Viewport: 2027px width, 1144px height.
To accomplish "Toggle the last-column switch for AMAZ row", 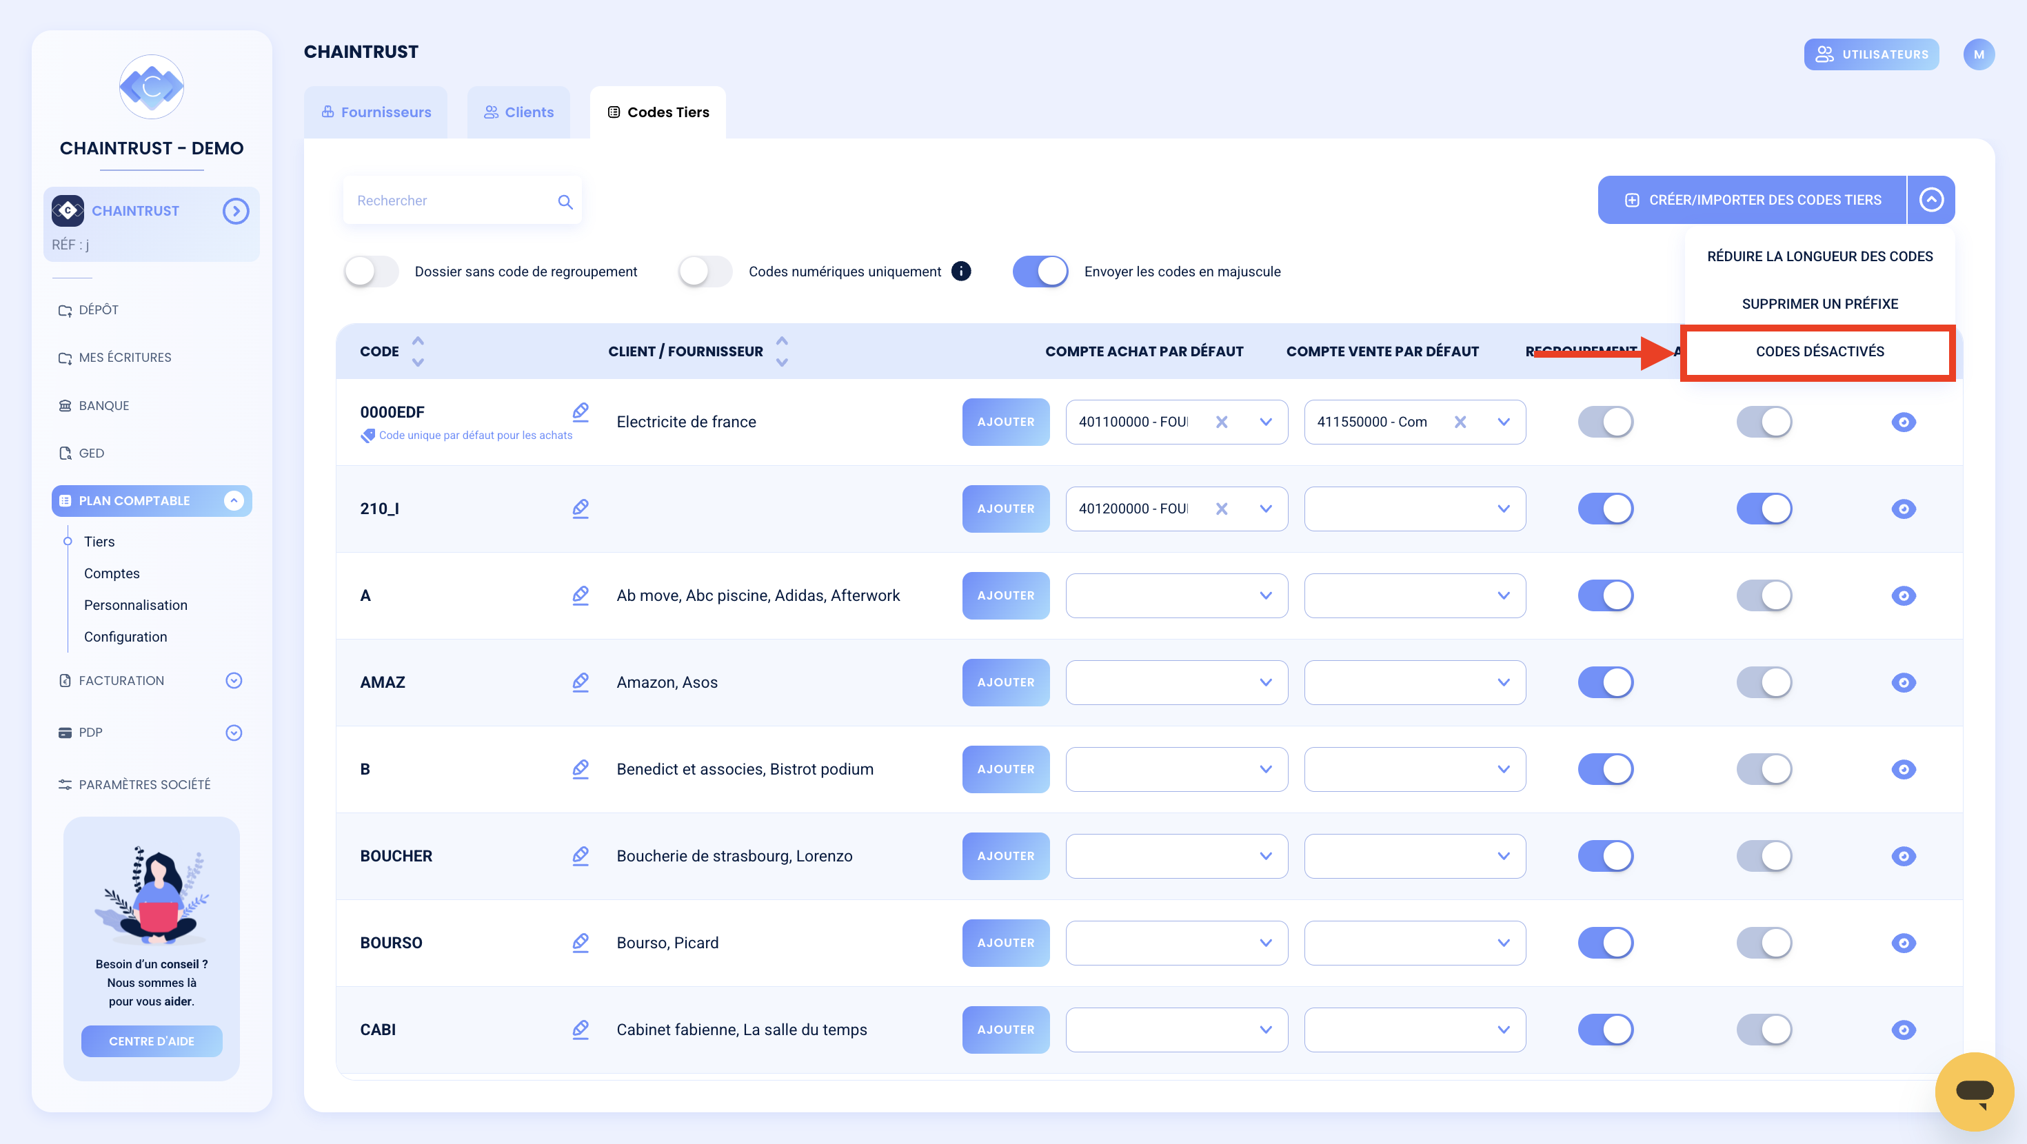I will (x=1764, y=682).
